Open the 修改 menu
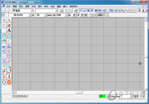 (x=21, y=6)
